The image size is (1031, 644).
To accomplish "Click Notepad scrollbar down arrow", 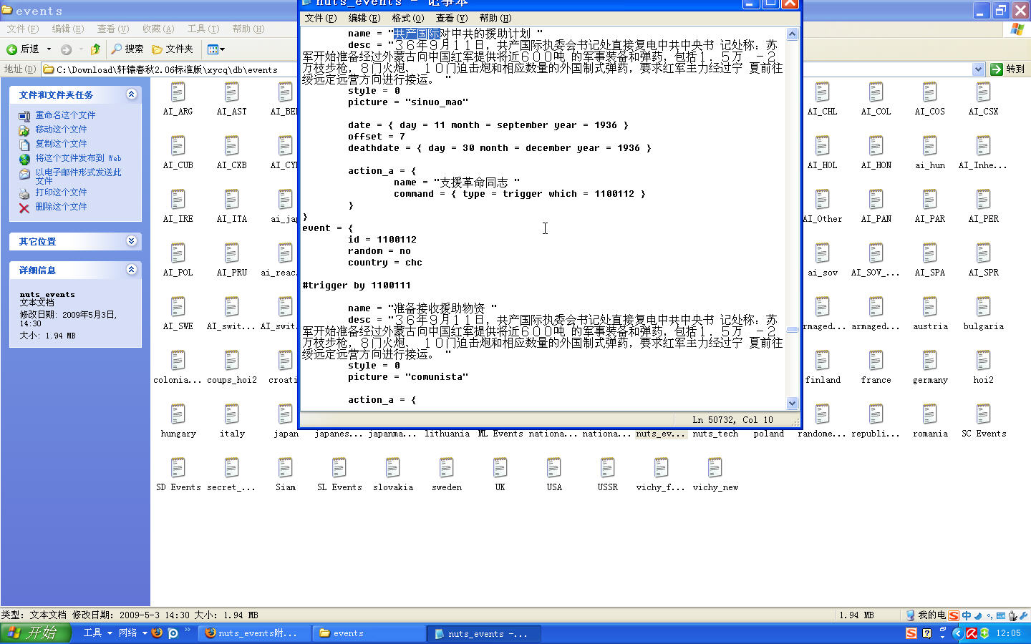I will pos(792,404).
